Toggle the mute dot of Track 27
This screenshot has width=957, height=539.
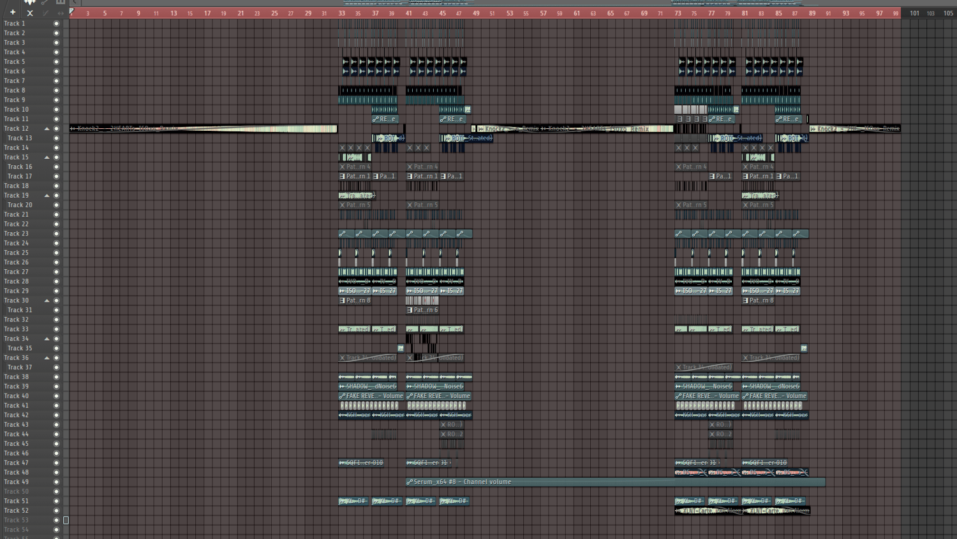[56, 272]
